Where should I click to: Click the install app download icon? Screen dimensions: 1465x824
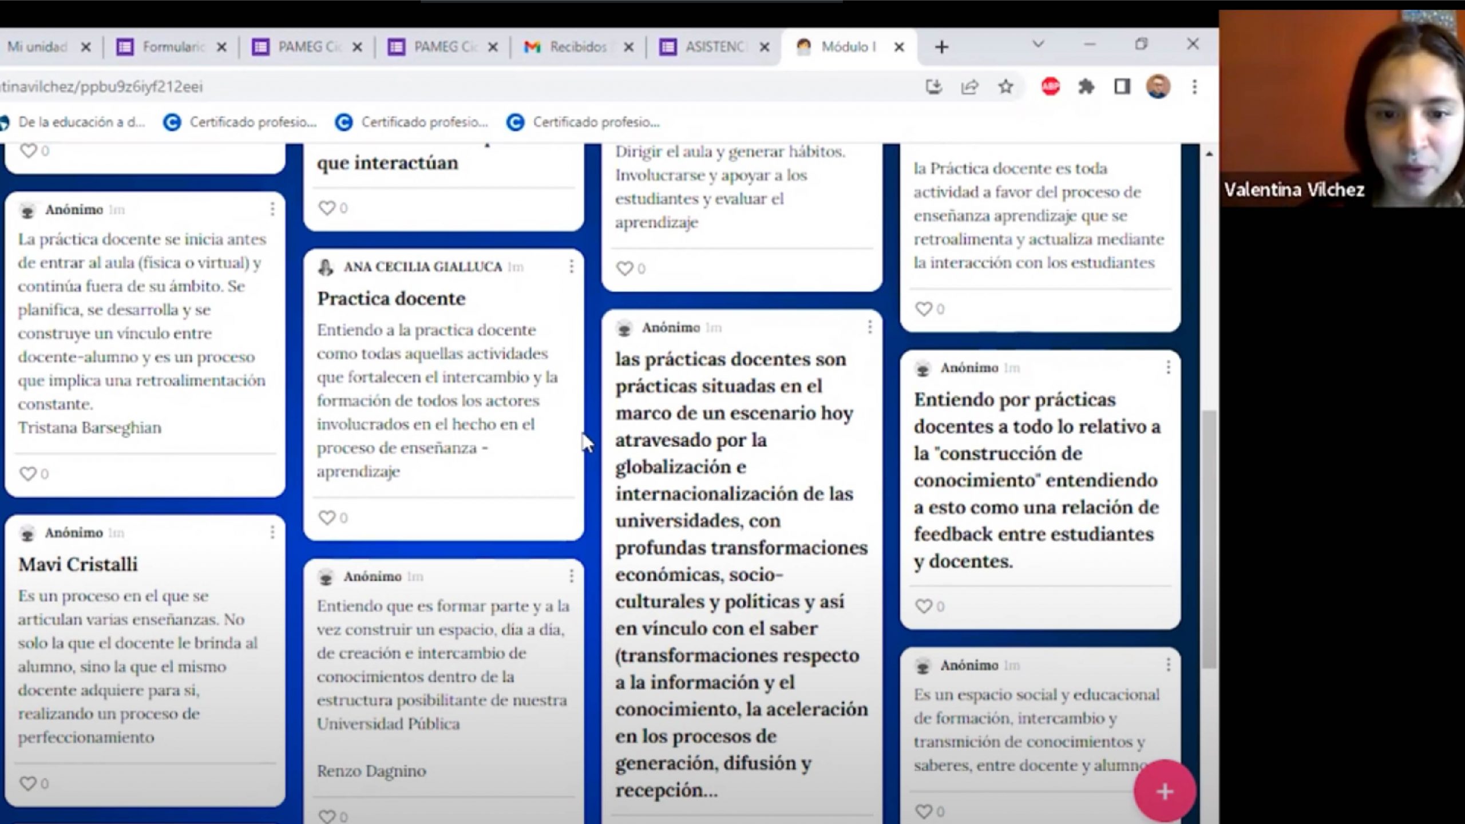[x=933, y=87]
